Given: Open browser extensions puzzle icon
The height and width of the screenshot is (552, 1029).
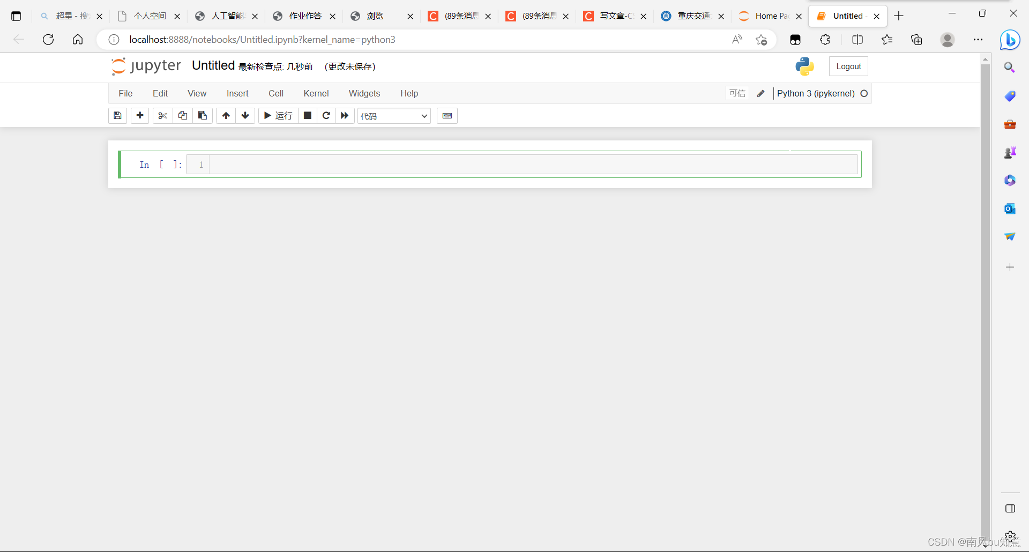Looking at the screenshot, I should point(825,40).
